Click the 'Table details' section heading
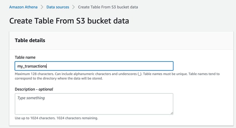 pos(30,40)
